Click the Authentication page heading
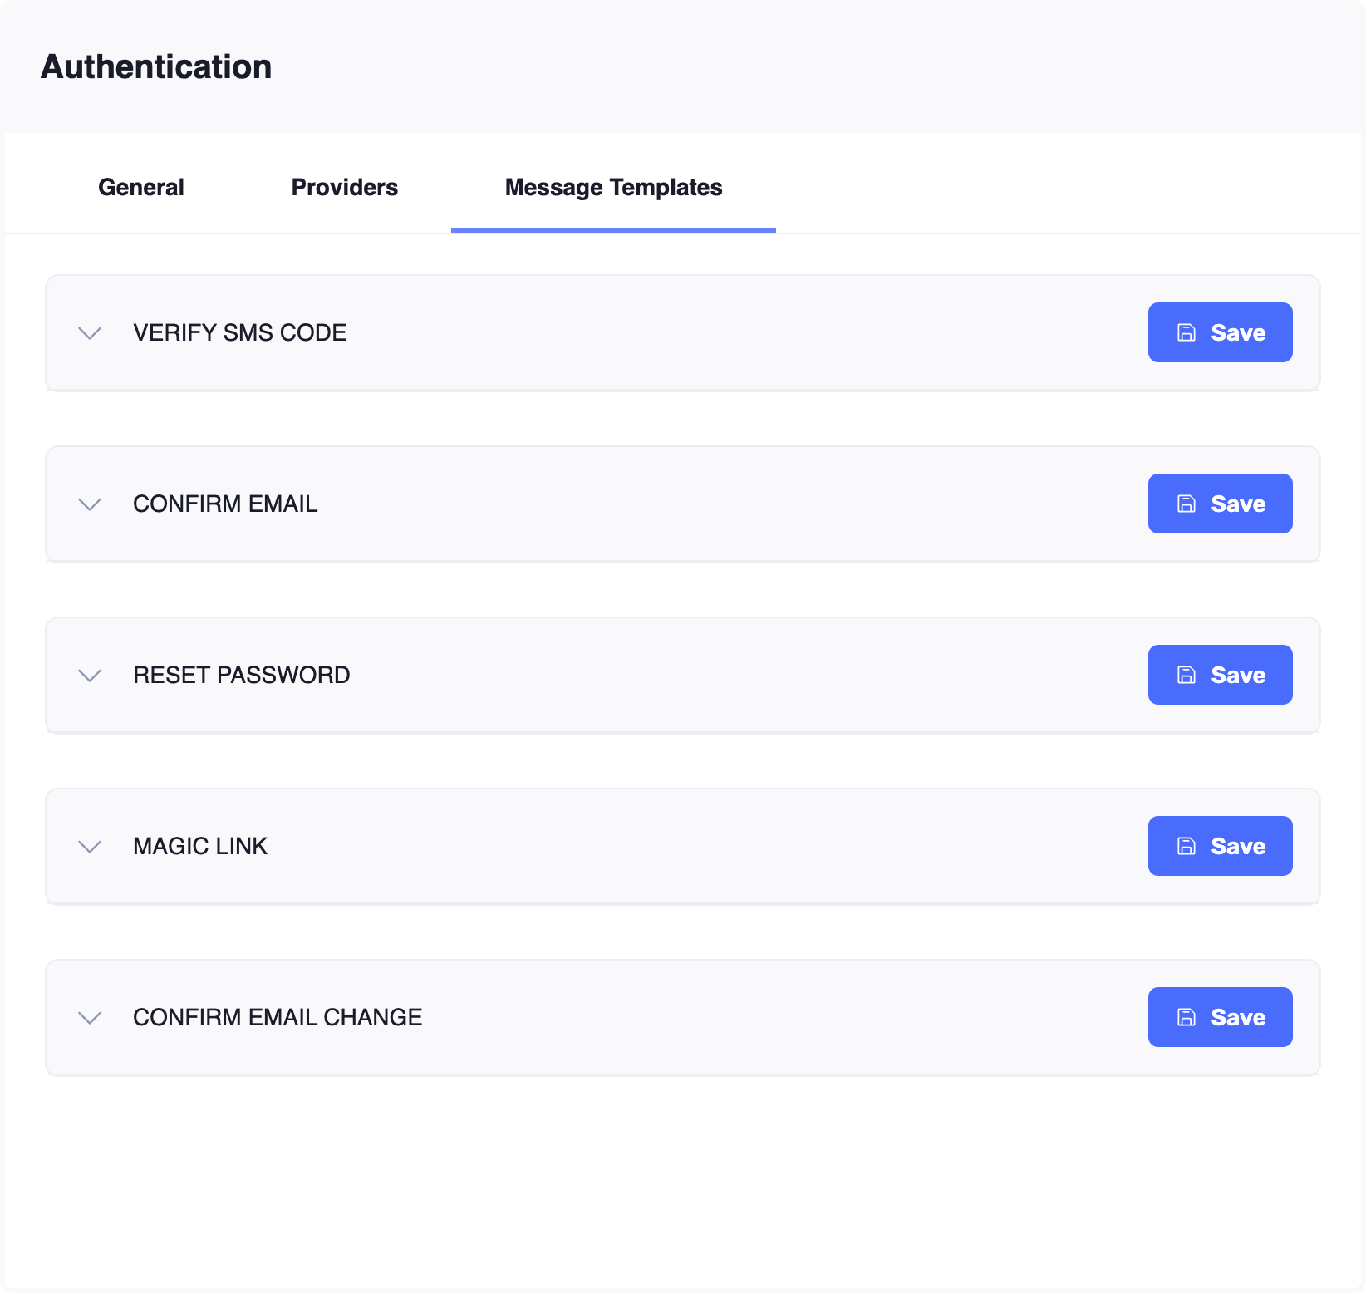The width and height of the screenshot is (1366, 1293). pos(156,67)
